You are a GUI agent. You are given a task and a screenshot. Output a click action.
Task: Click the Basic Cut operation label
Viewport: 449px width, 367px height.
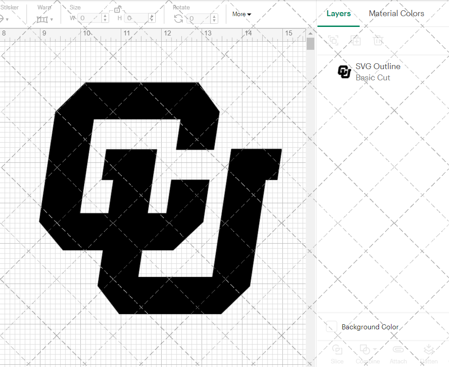coord(373,78)
